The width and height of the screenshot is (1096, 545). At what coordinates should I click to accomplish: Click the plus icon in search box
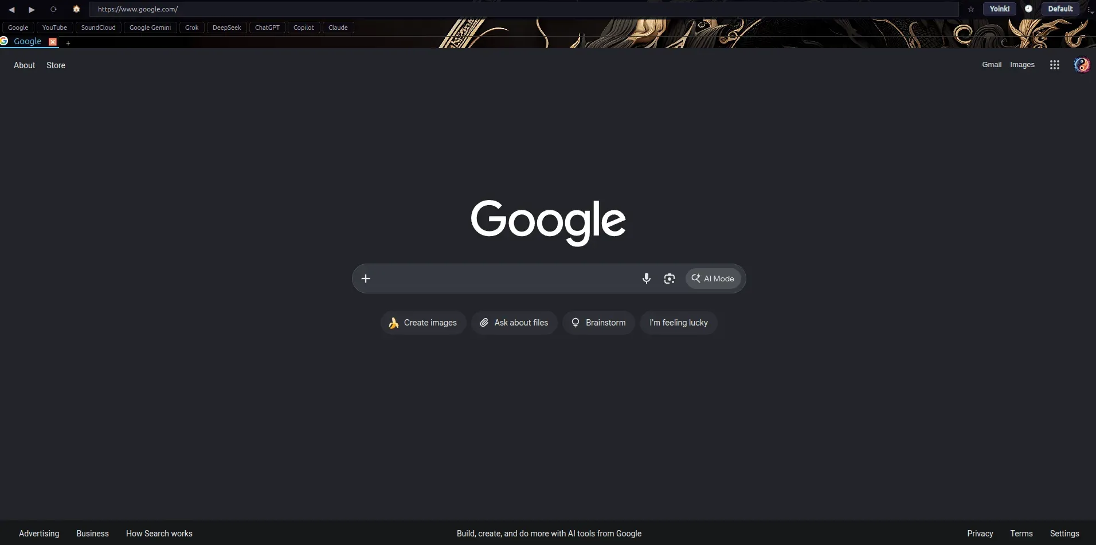pos(366,279)
